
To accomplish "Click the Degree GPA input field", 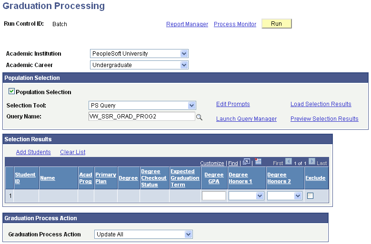I will [214, 196].
